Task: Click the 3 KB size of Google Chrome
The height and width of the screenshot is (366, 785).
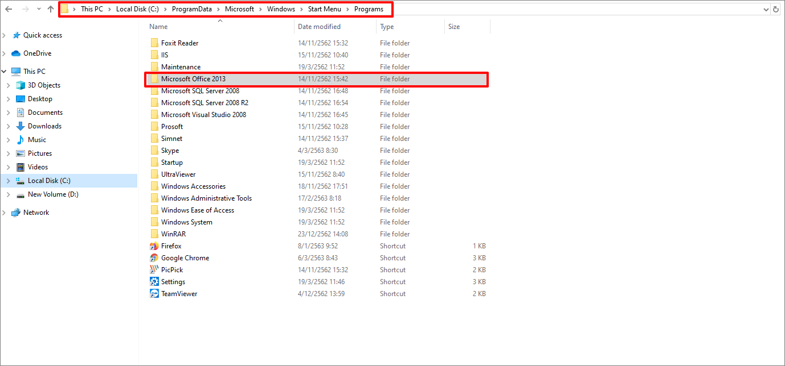Action: 479,258
